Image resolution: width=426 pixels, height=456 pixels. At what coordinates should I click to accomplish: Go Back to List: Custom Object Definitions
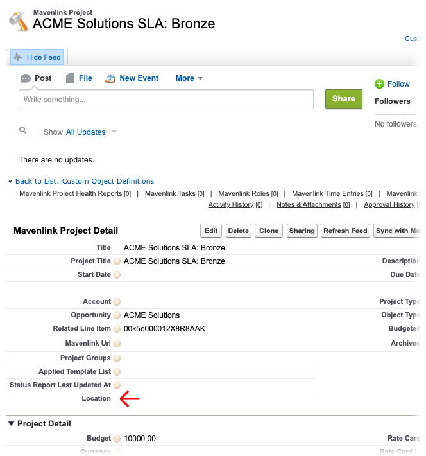85,181
